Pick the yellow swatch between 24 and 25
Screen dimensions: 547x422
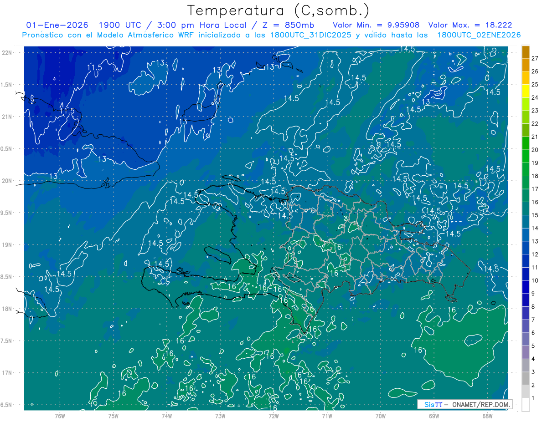pyautogui.click(x=526, y=91)
